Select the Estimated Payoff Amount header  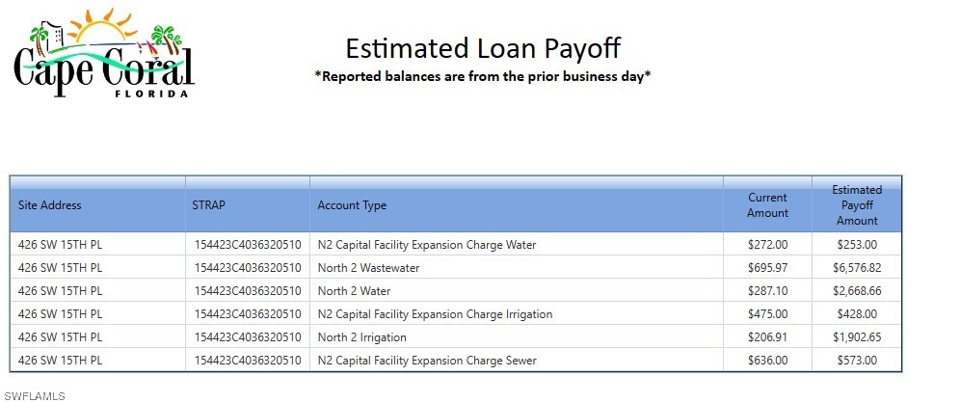coord(857,205)
